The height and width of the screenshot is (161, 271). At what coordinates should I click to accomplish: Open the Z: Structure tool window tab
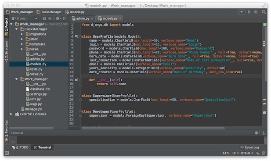point(7,52)
